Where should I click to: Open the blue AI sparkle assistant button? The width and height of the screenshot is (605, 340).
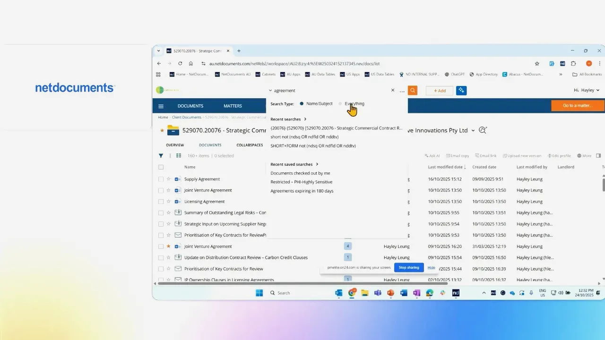(x=461, y=91)
